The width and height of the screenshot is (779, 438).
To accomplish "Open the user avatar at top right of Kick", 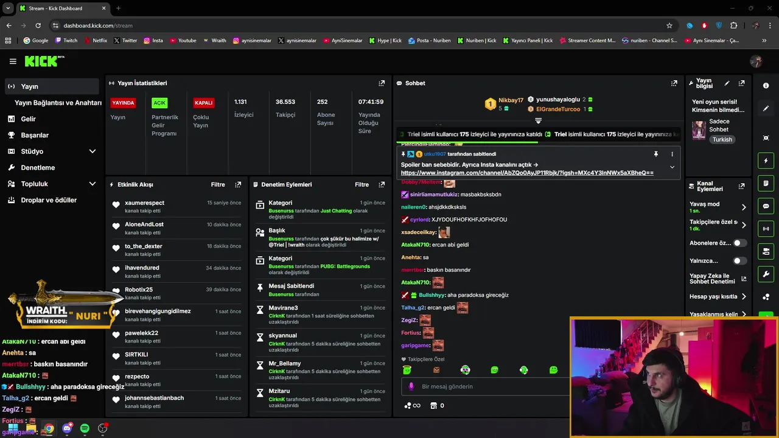I will coord(756,61).
